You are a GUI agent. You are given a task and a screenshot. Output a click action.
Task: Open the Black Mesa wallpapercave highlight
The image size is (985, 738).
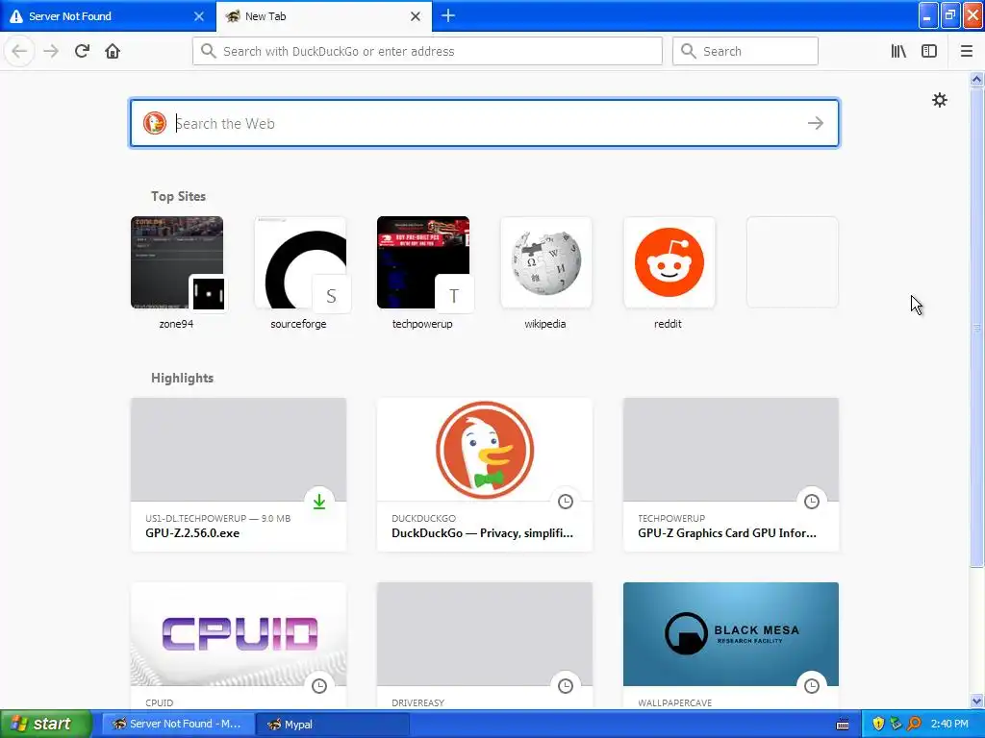click(x=731, y=647)
